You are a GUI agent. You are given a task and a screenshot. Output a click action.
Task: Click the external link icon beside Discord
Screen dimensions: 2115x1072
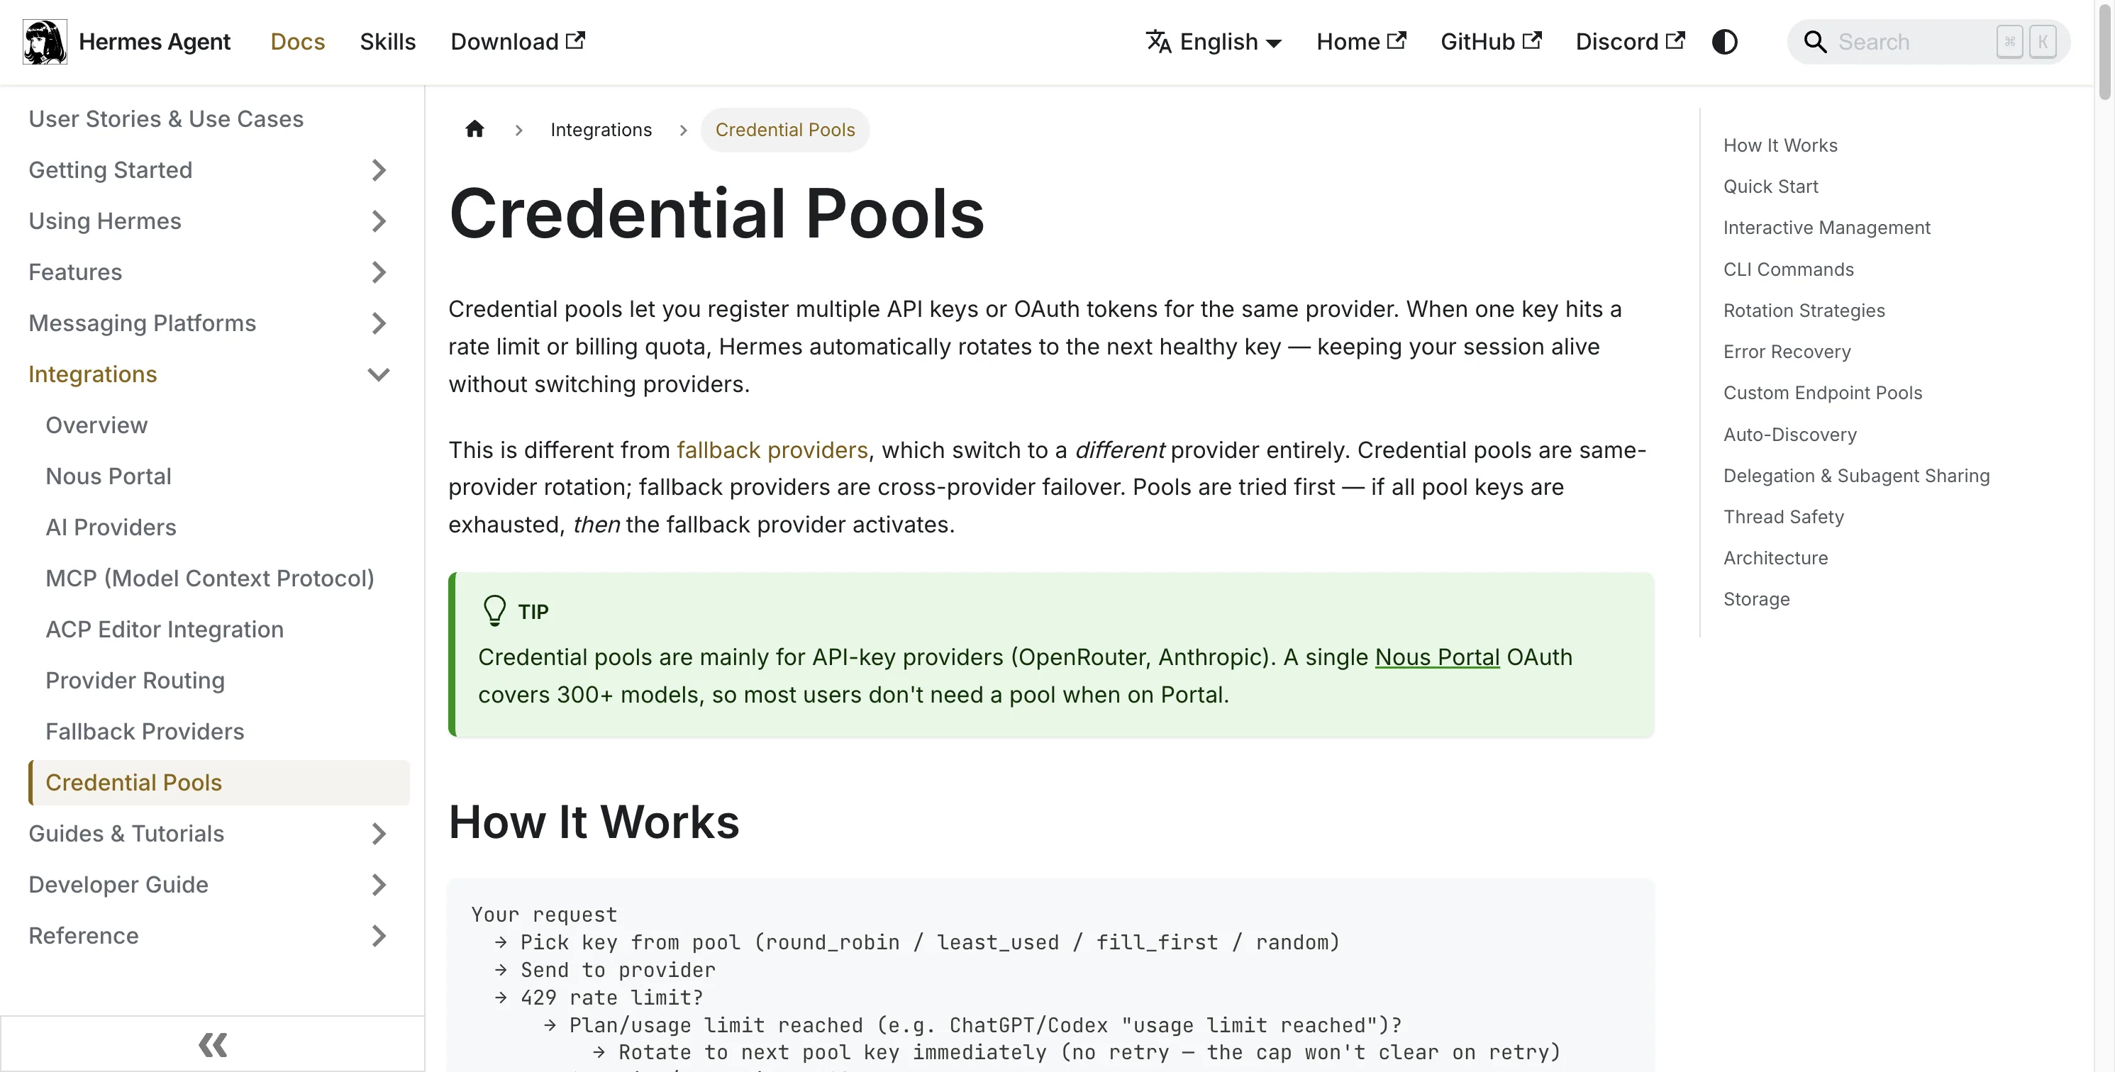(1676, 40)
